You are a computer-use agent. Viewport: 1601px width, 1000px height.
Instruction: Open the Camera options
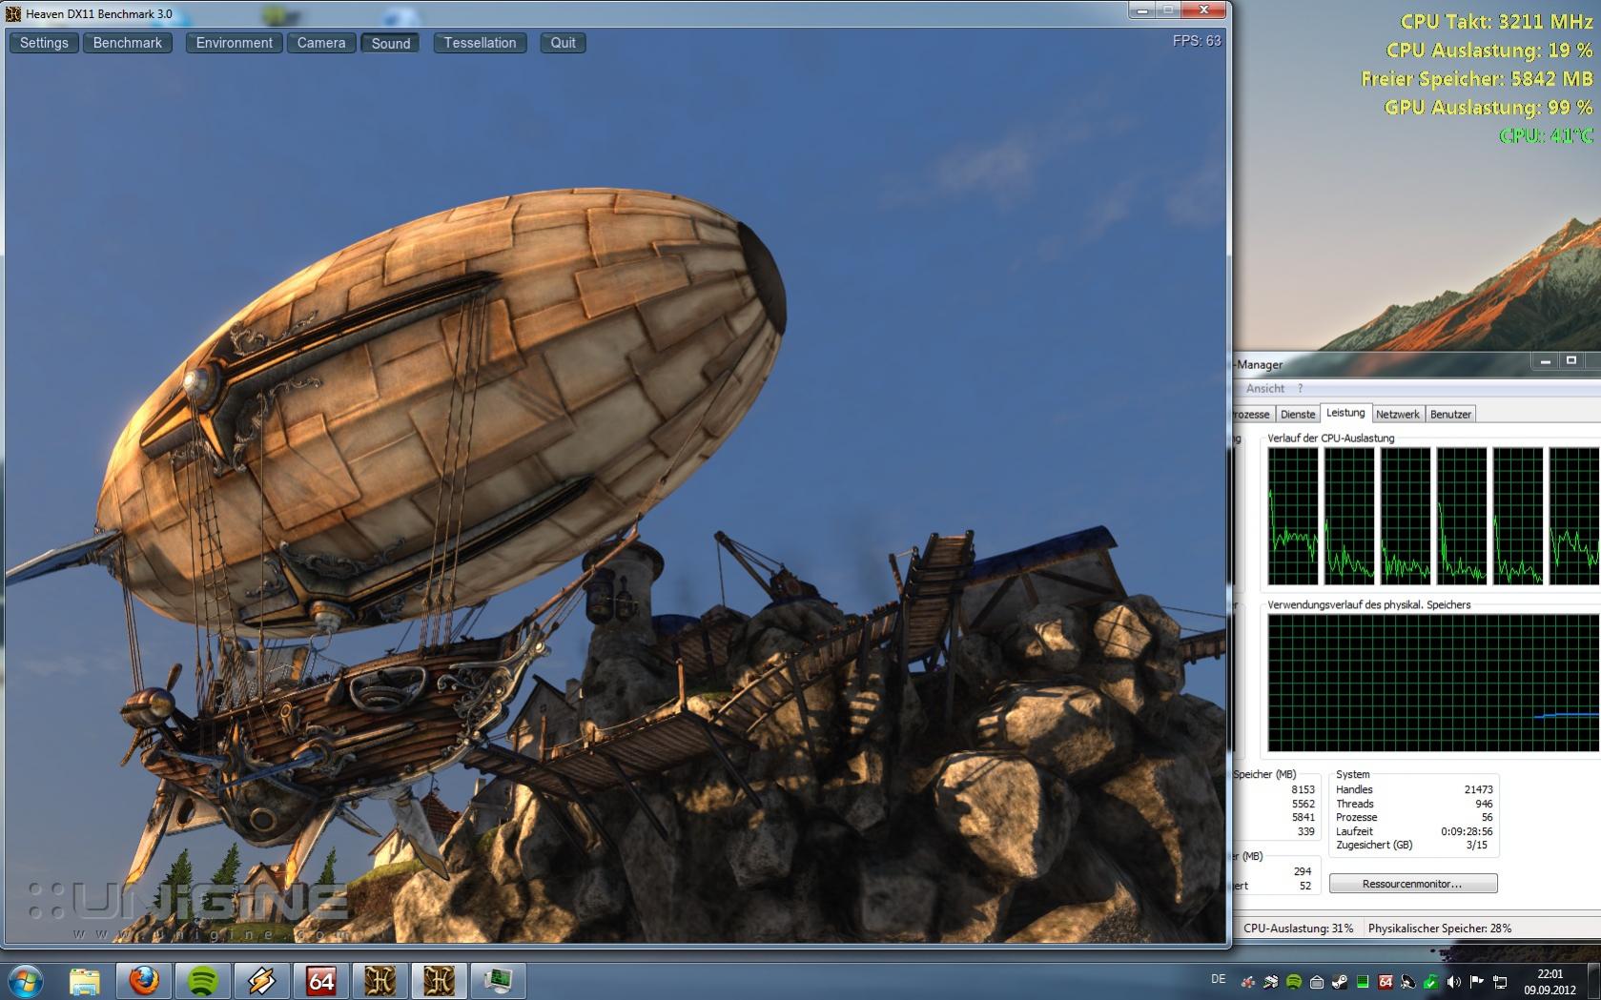point(321,43)
